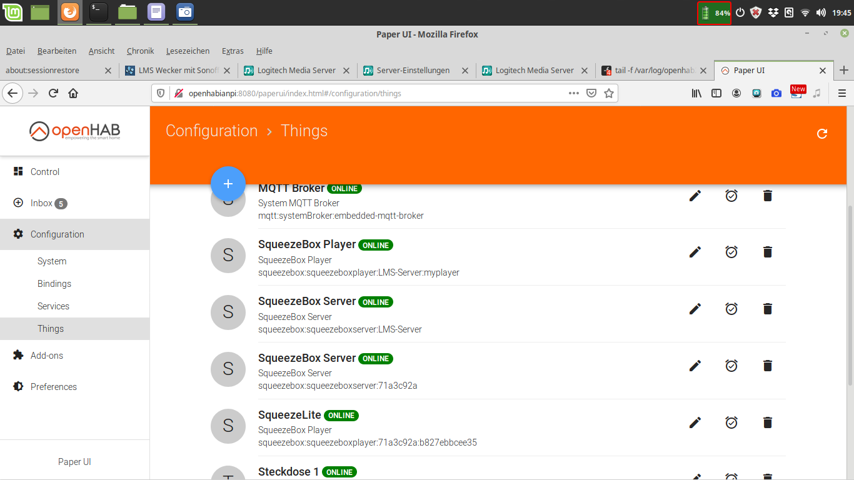Open the Linux Mint start menu
The width and height of the screenshot is (854, 480).
coord(13,12)
